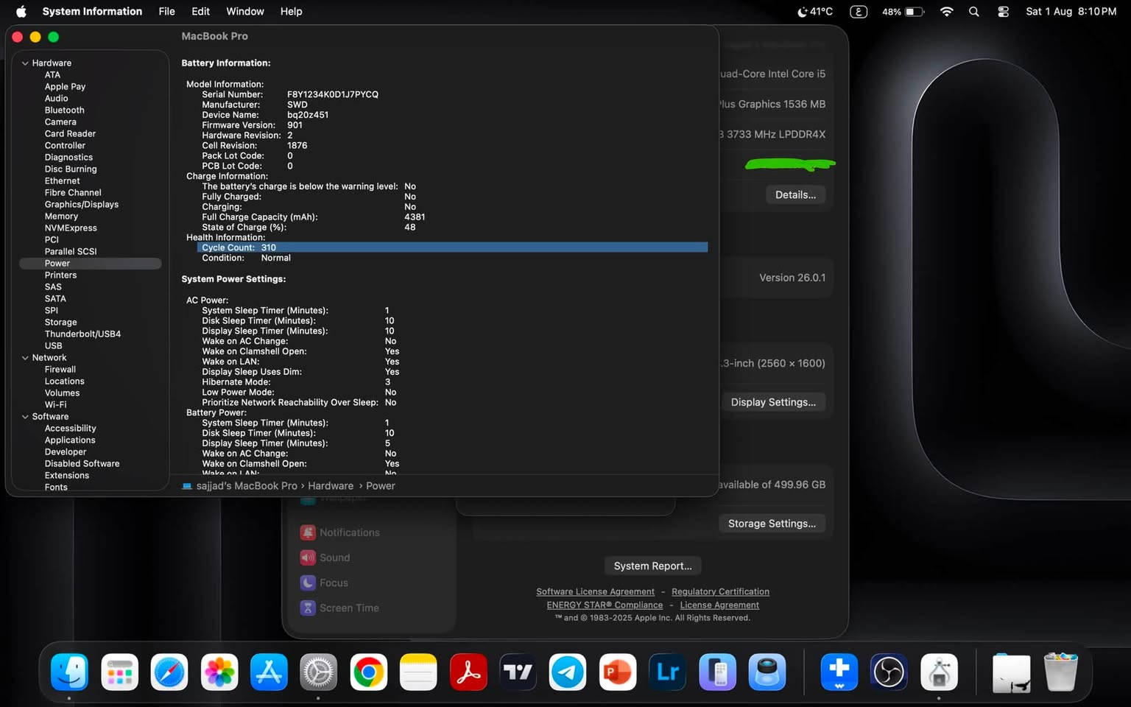
Task: Open License Agreement link
Action: 719,605
